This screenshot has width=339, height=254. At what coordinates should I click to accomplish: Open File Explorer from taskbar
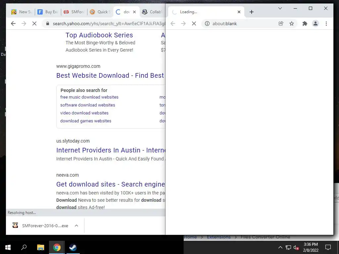point(40,247)
